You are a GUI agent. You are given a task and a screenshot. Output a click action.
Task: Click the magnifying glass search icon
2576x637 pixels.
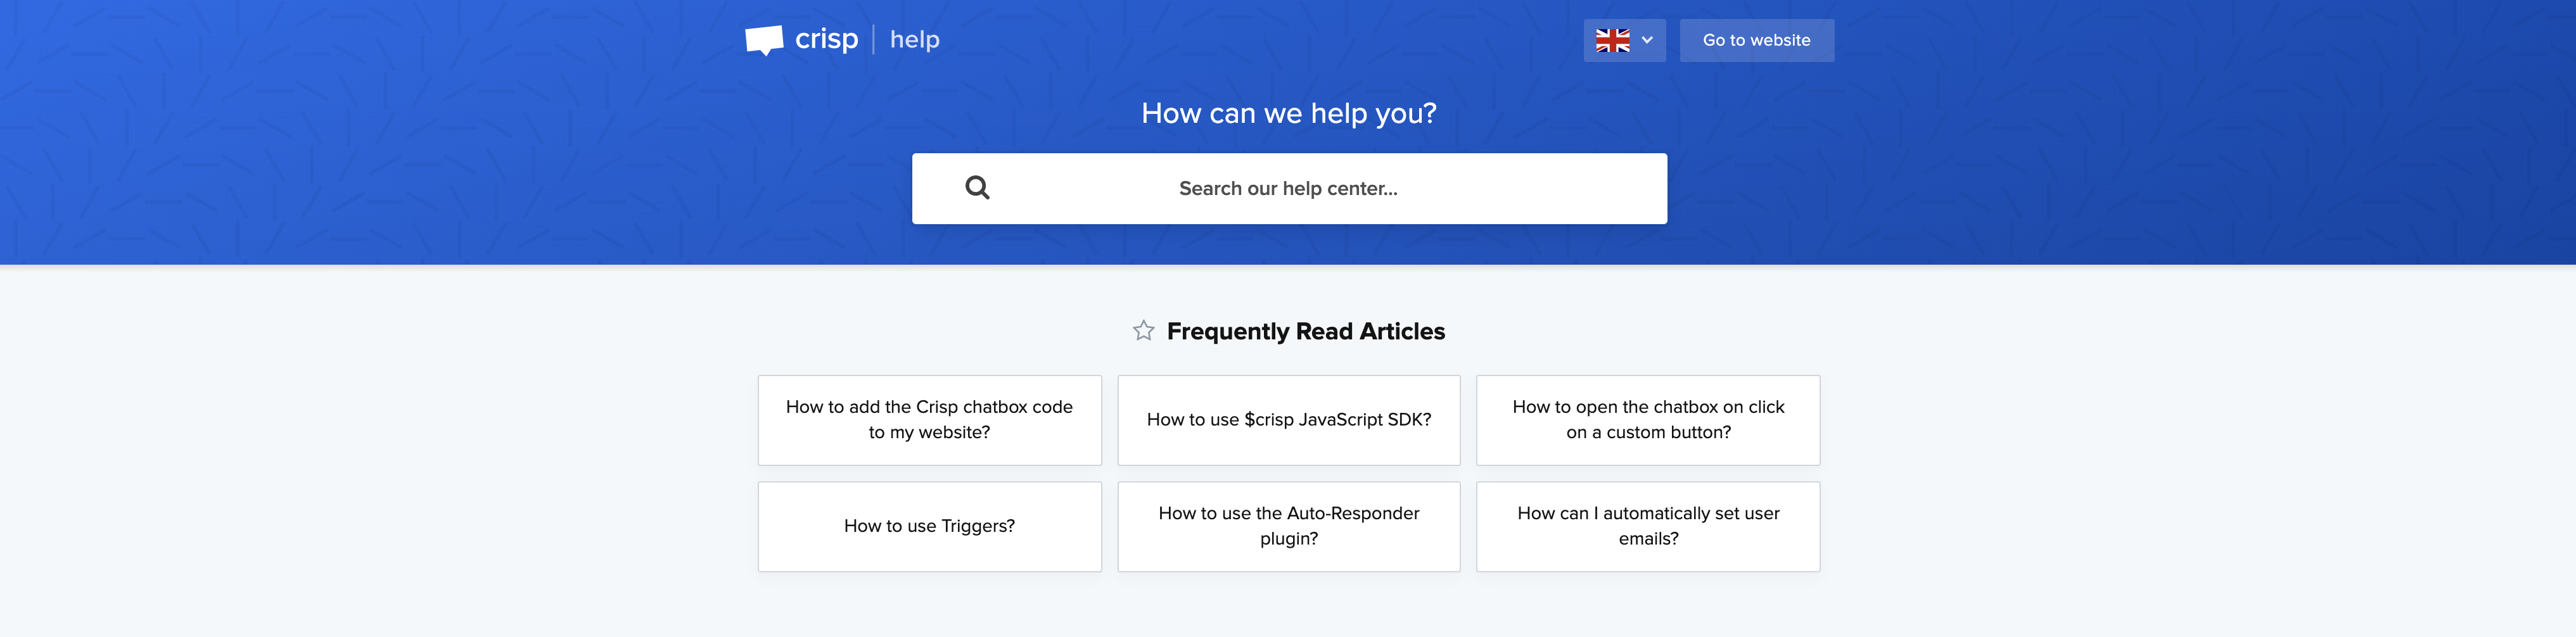(x=977, y=188)
